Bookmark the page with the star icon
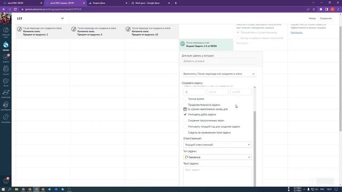This screenshot has height=192, width=342. click(314, 10)
